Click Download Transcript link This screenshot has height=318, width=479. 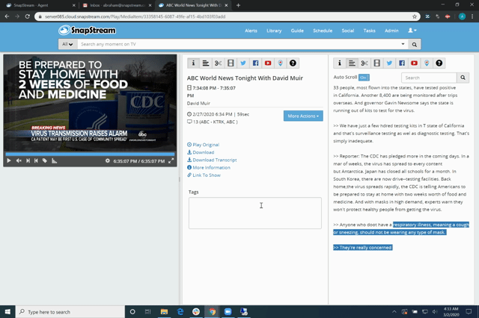tap(212, 160)
